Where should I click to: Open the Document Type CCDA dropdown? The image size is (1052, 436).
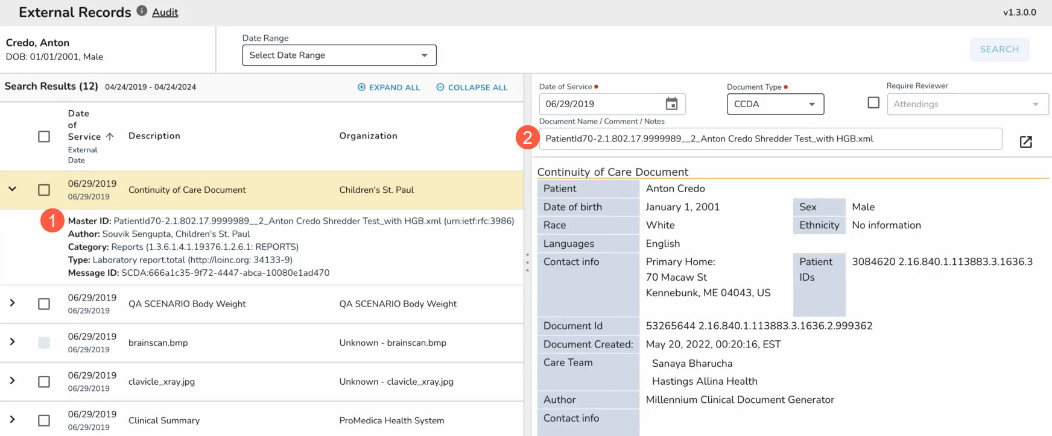775,104
